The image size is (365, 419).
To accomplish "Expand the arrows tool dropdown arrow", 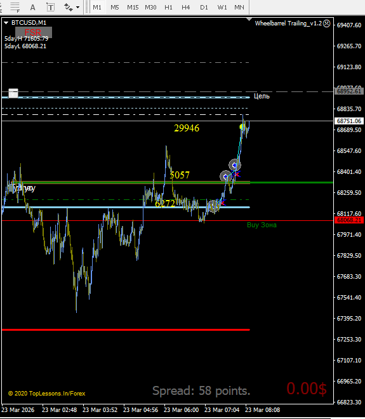I will click(x=77, y=7).
